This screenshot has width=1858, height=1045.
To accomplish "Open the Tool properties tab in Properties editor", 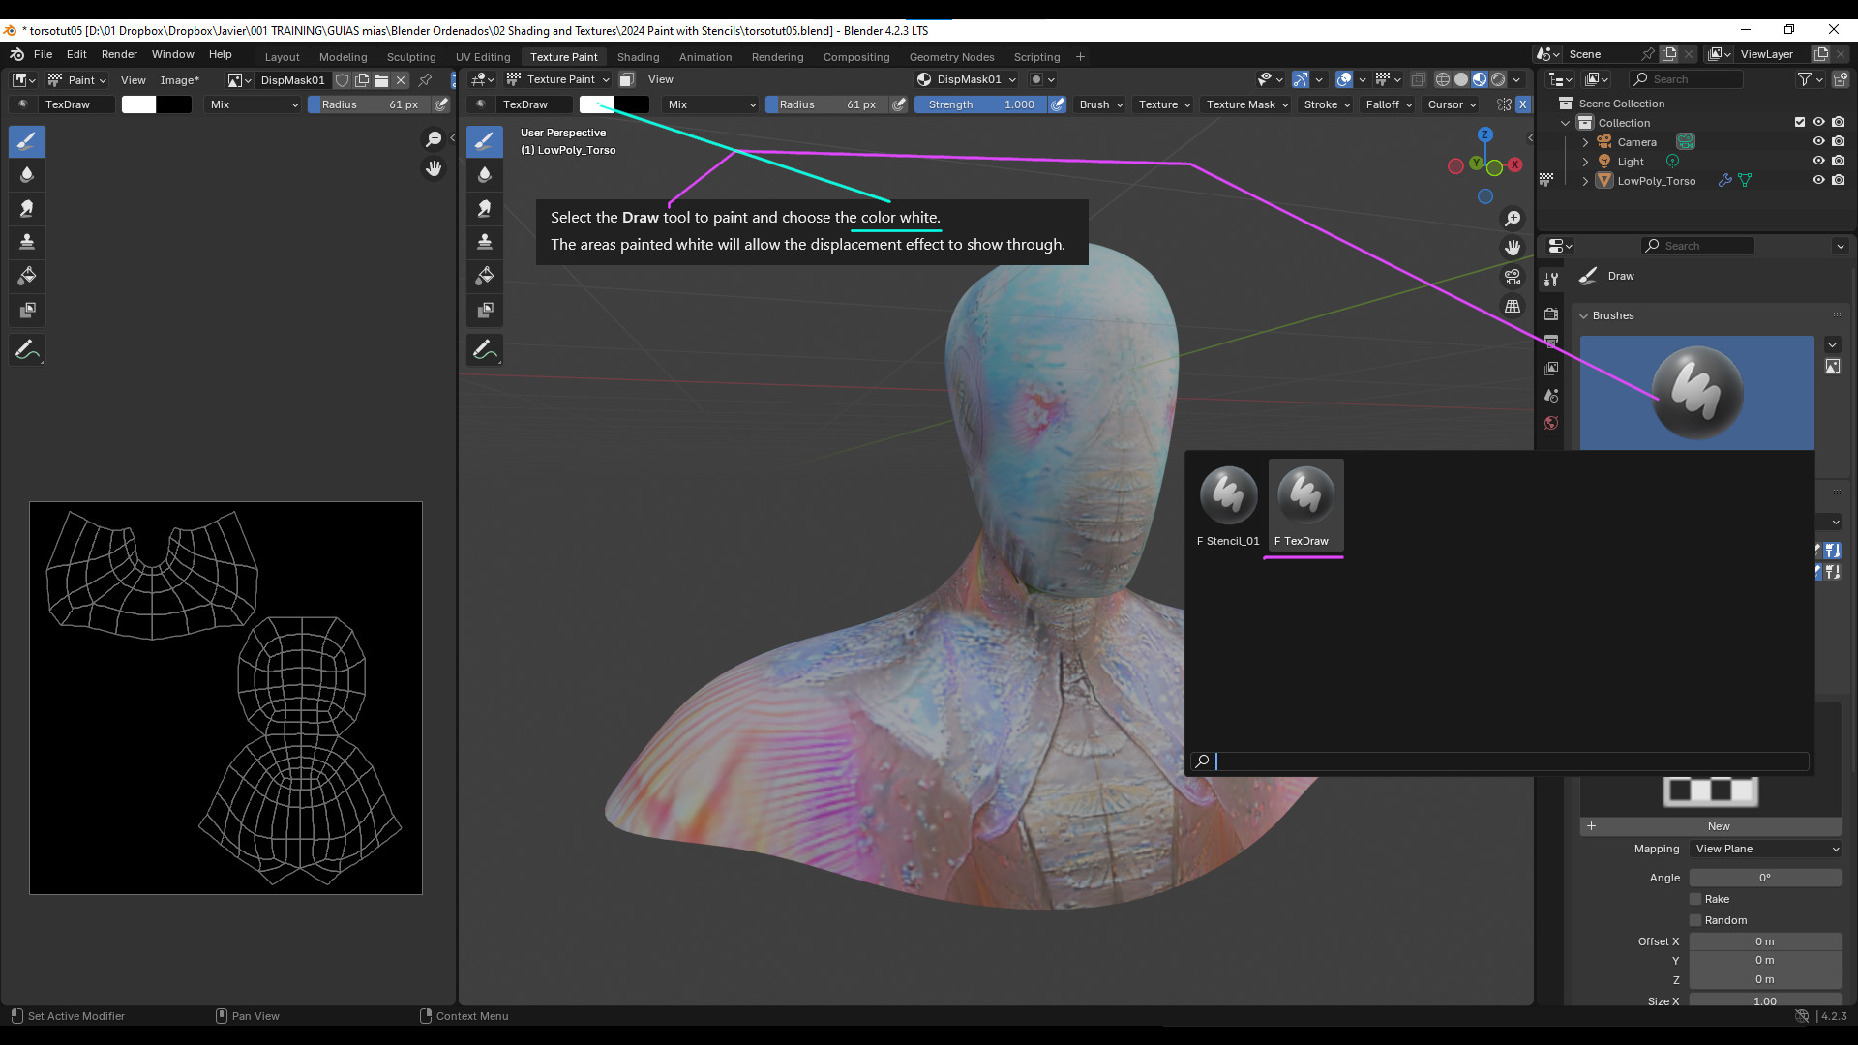I will 1551,280.
